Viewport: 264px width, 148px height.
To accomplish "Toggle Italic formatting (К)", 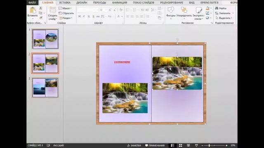I will (84, 16).
